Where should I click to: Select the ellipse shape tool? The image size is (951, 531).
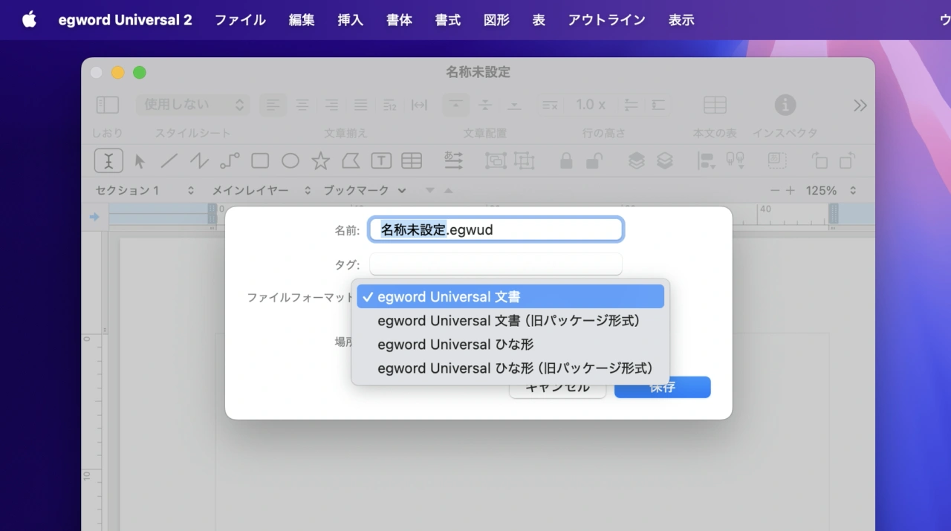coord(290,160)
